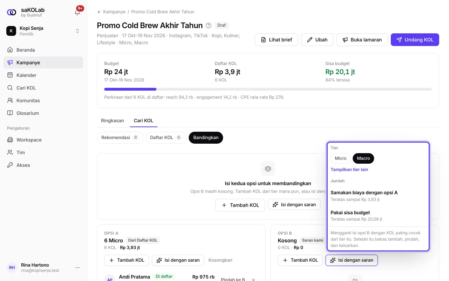Click the saKOLab logo icon

12,12
